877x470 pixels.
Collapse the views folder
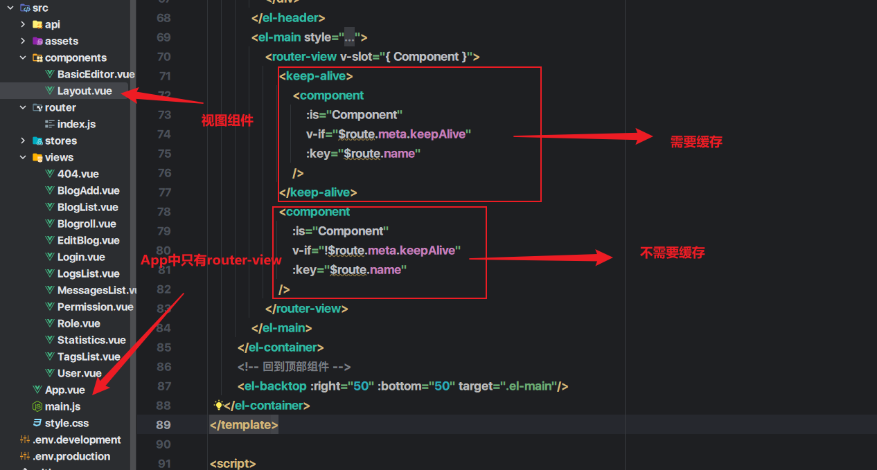(23, 157)
